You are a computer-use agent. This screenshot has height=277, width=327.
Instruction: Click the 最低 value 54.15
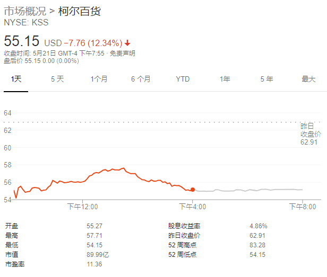94,245
